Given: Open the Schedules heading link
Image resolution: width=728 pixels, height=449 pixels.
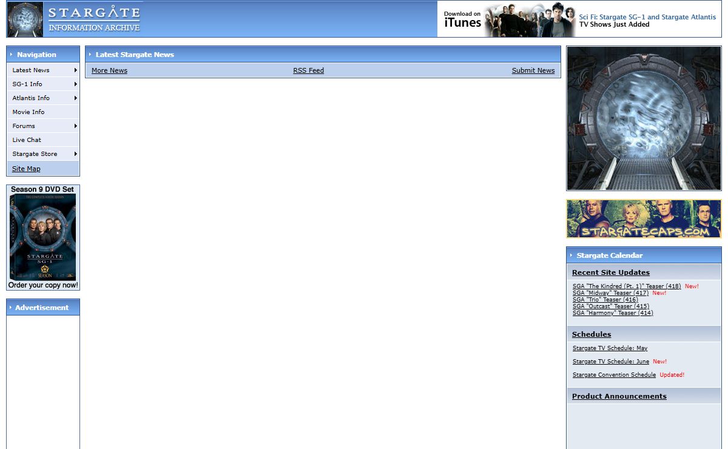Looking at the screenshot, I should point(591,334).
